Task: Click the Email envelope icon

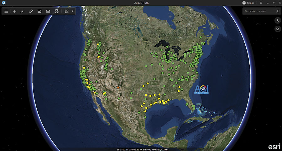Action: (48, 11)
